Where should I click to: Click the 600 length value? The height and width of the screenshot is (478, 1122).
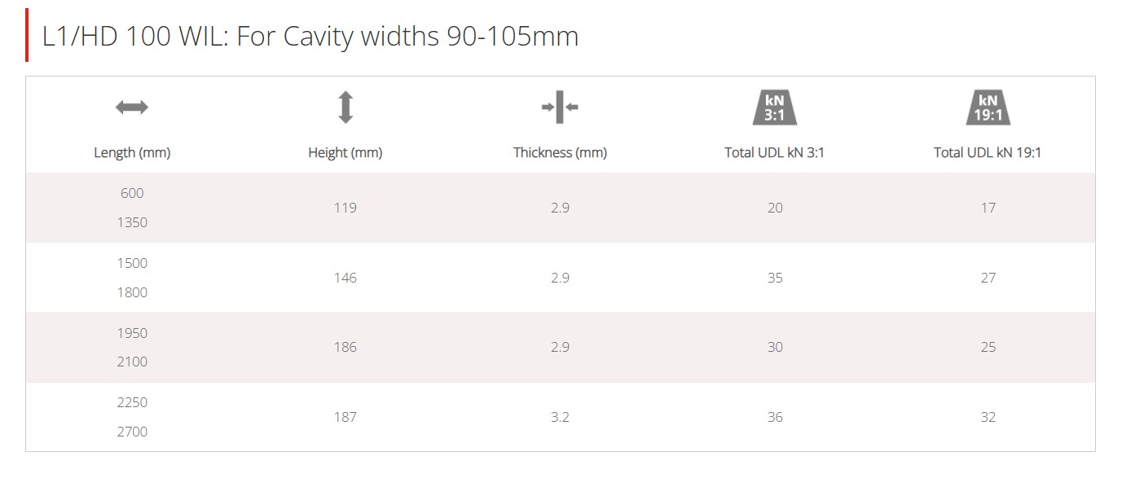tap(132, 193)
